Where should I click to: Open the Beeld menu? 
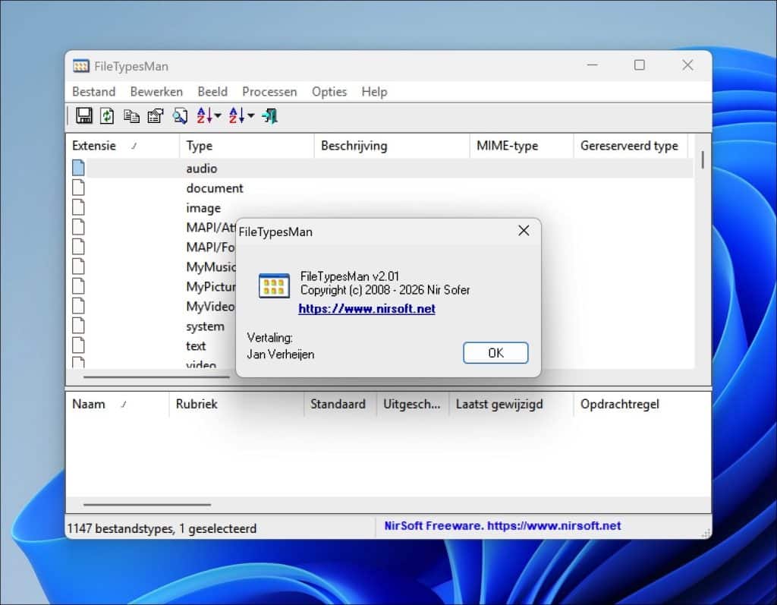(x=212, y=92)
